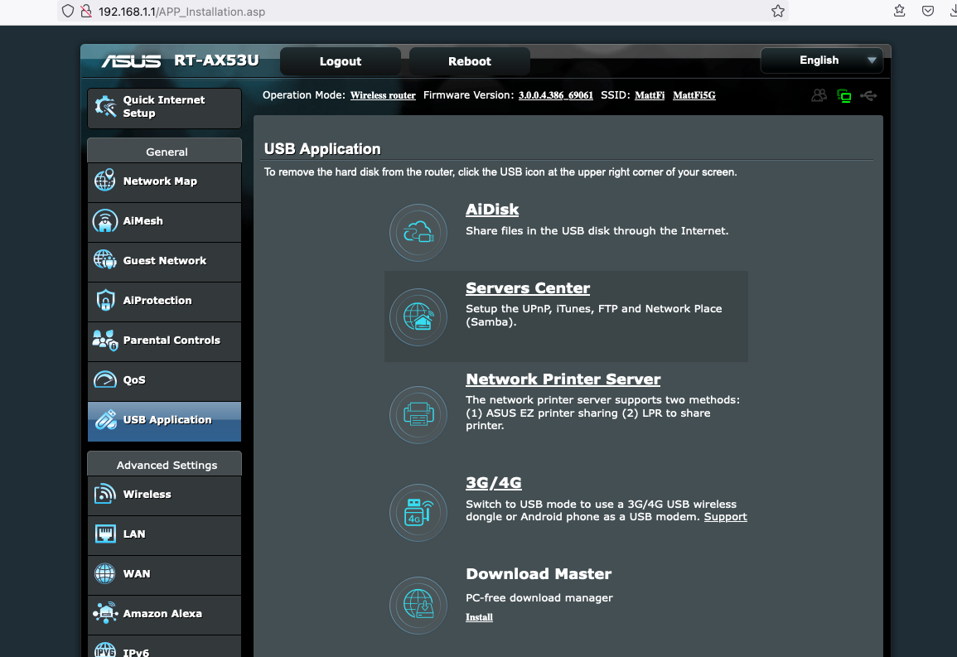The image size is (957, 657).
Task: Click the firmware version link
Action: (555, 95)
